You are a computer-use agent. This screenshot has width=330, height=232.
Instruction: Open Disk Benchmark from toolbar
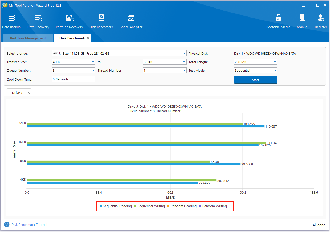(101, 21)
